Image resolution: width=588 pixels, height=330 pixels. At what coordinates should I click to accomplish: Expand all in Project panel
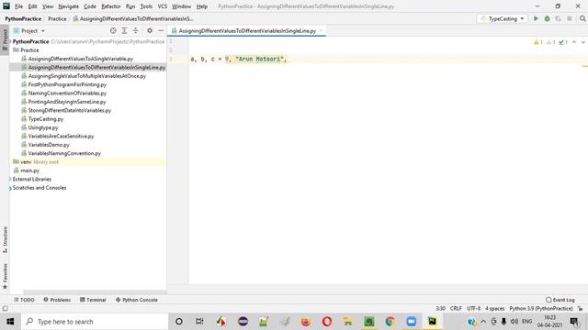pyautogui.click(x=124, y=30)
